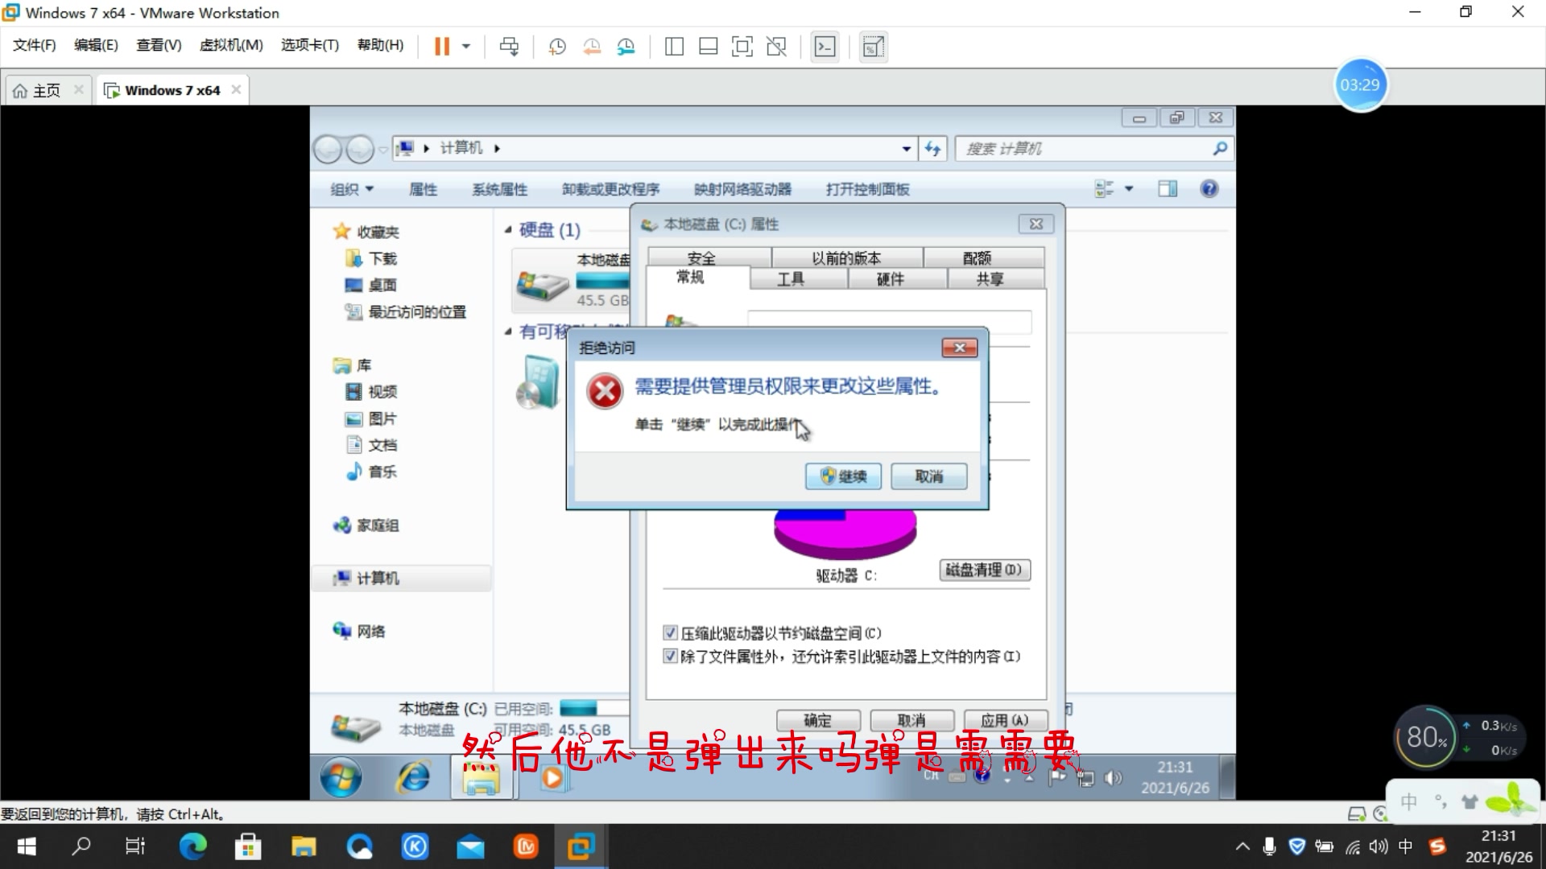The height and width of the screenshot is (869, 1546).
Task: Show or hide the VMware library panel
Action: click(x=674, y=46)
